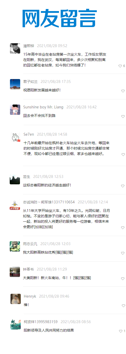Image resolution: width=126 pixels, height=354 pixels.
Task: Open Henryk's avatar photo
Action: pos(16,299)
